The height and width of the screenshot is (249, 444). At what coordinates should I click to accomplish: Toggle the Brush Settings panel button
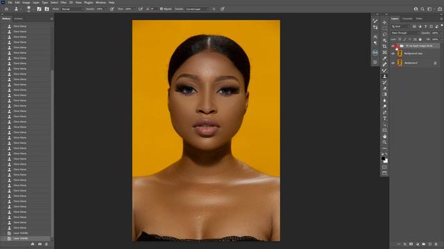pos(39,9)
